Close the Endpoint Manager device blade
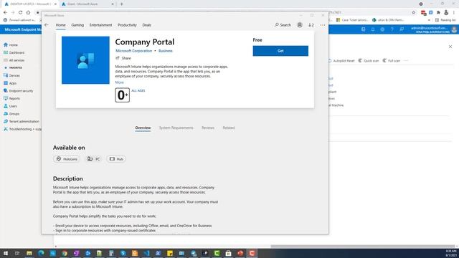 (x=450, y=47)
